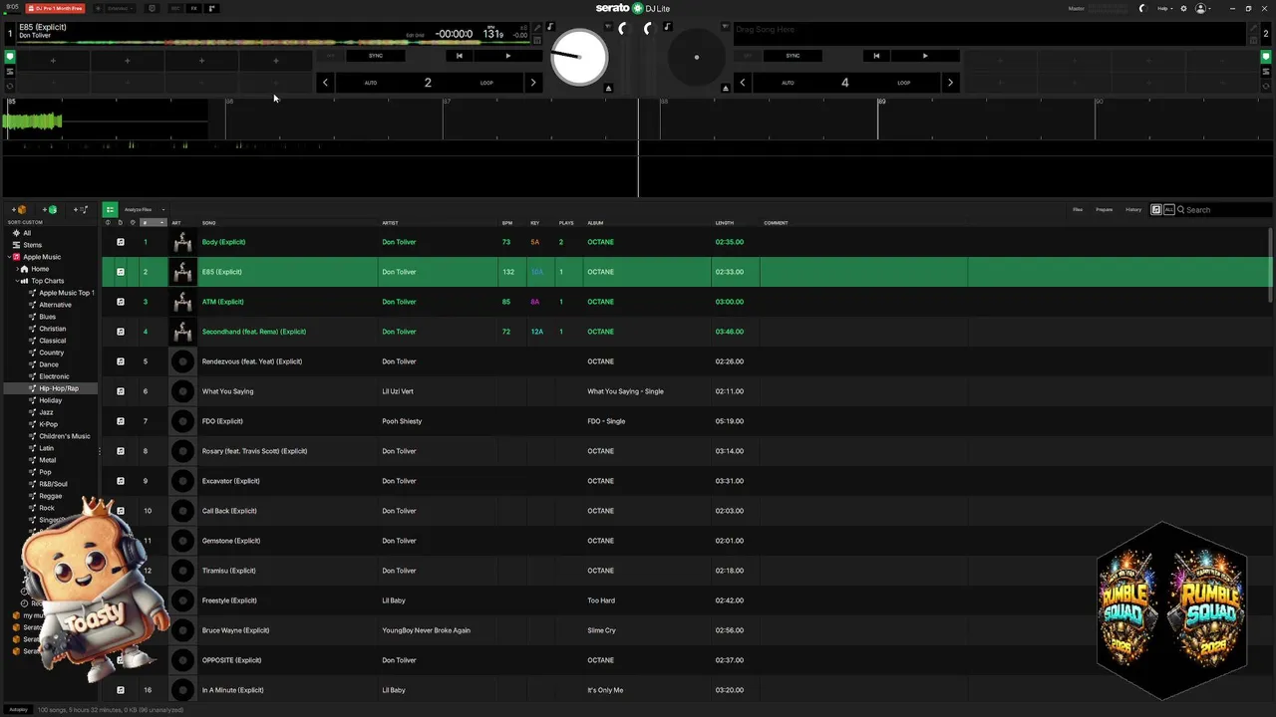The image size is (1276, 717).
Task: Toggle library view mode green icon
Action: (x=110, y=209)
